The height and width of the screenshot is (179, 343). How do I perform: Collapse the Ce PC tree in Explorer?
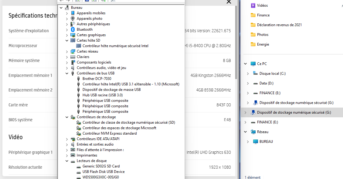pyautogui.click(x=246, y=64)
